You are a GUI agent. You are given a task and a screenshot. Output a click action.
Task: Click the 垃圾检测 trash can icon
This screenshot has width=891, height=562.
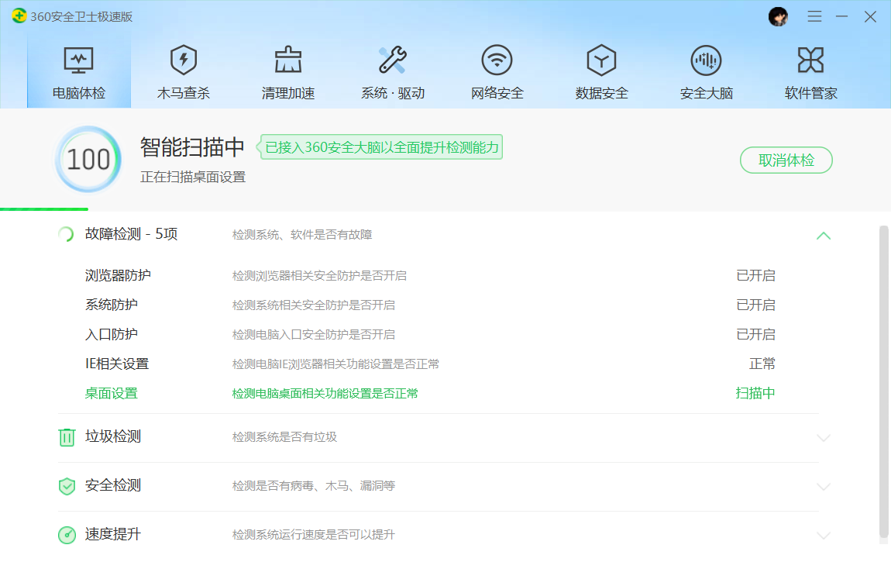(67, 437)
